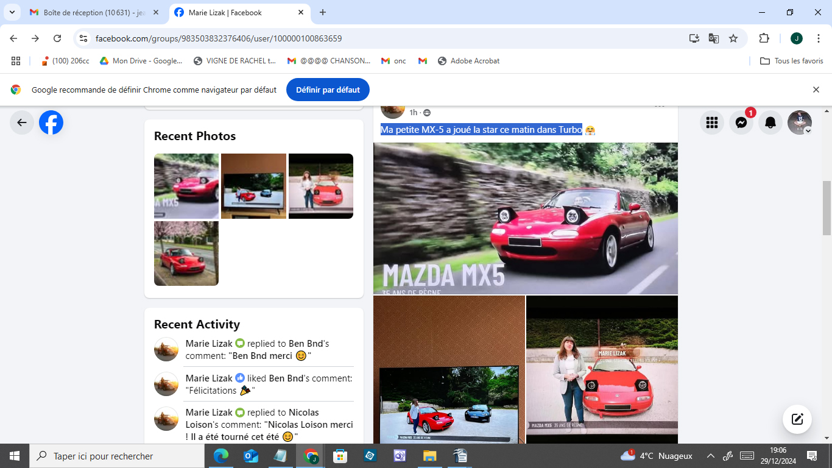Open the Facebook notifications bell
832x468 pixels.
[770, 122]
